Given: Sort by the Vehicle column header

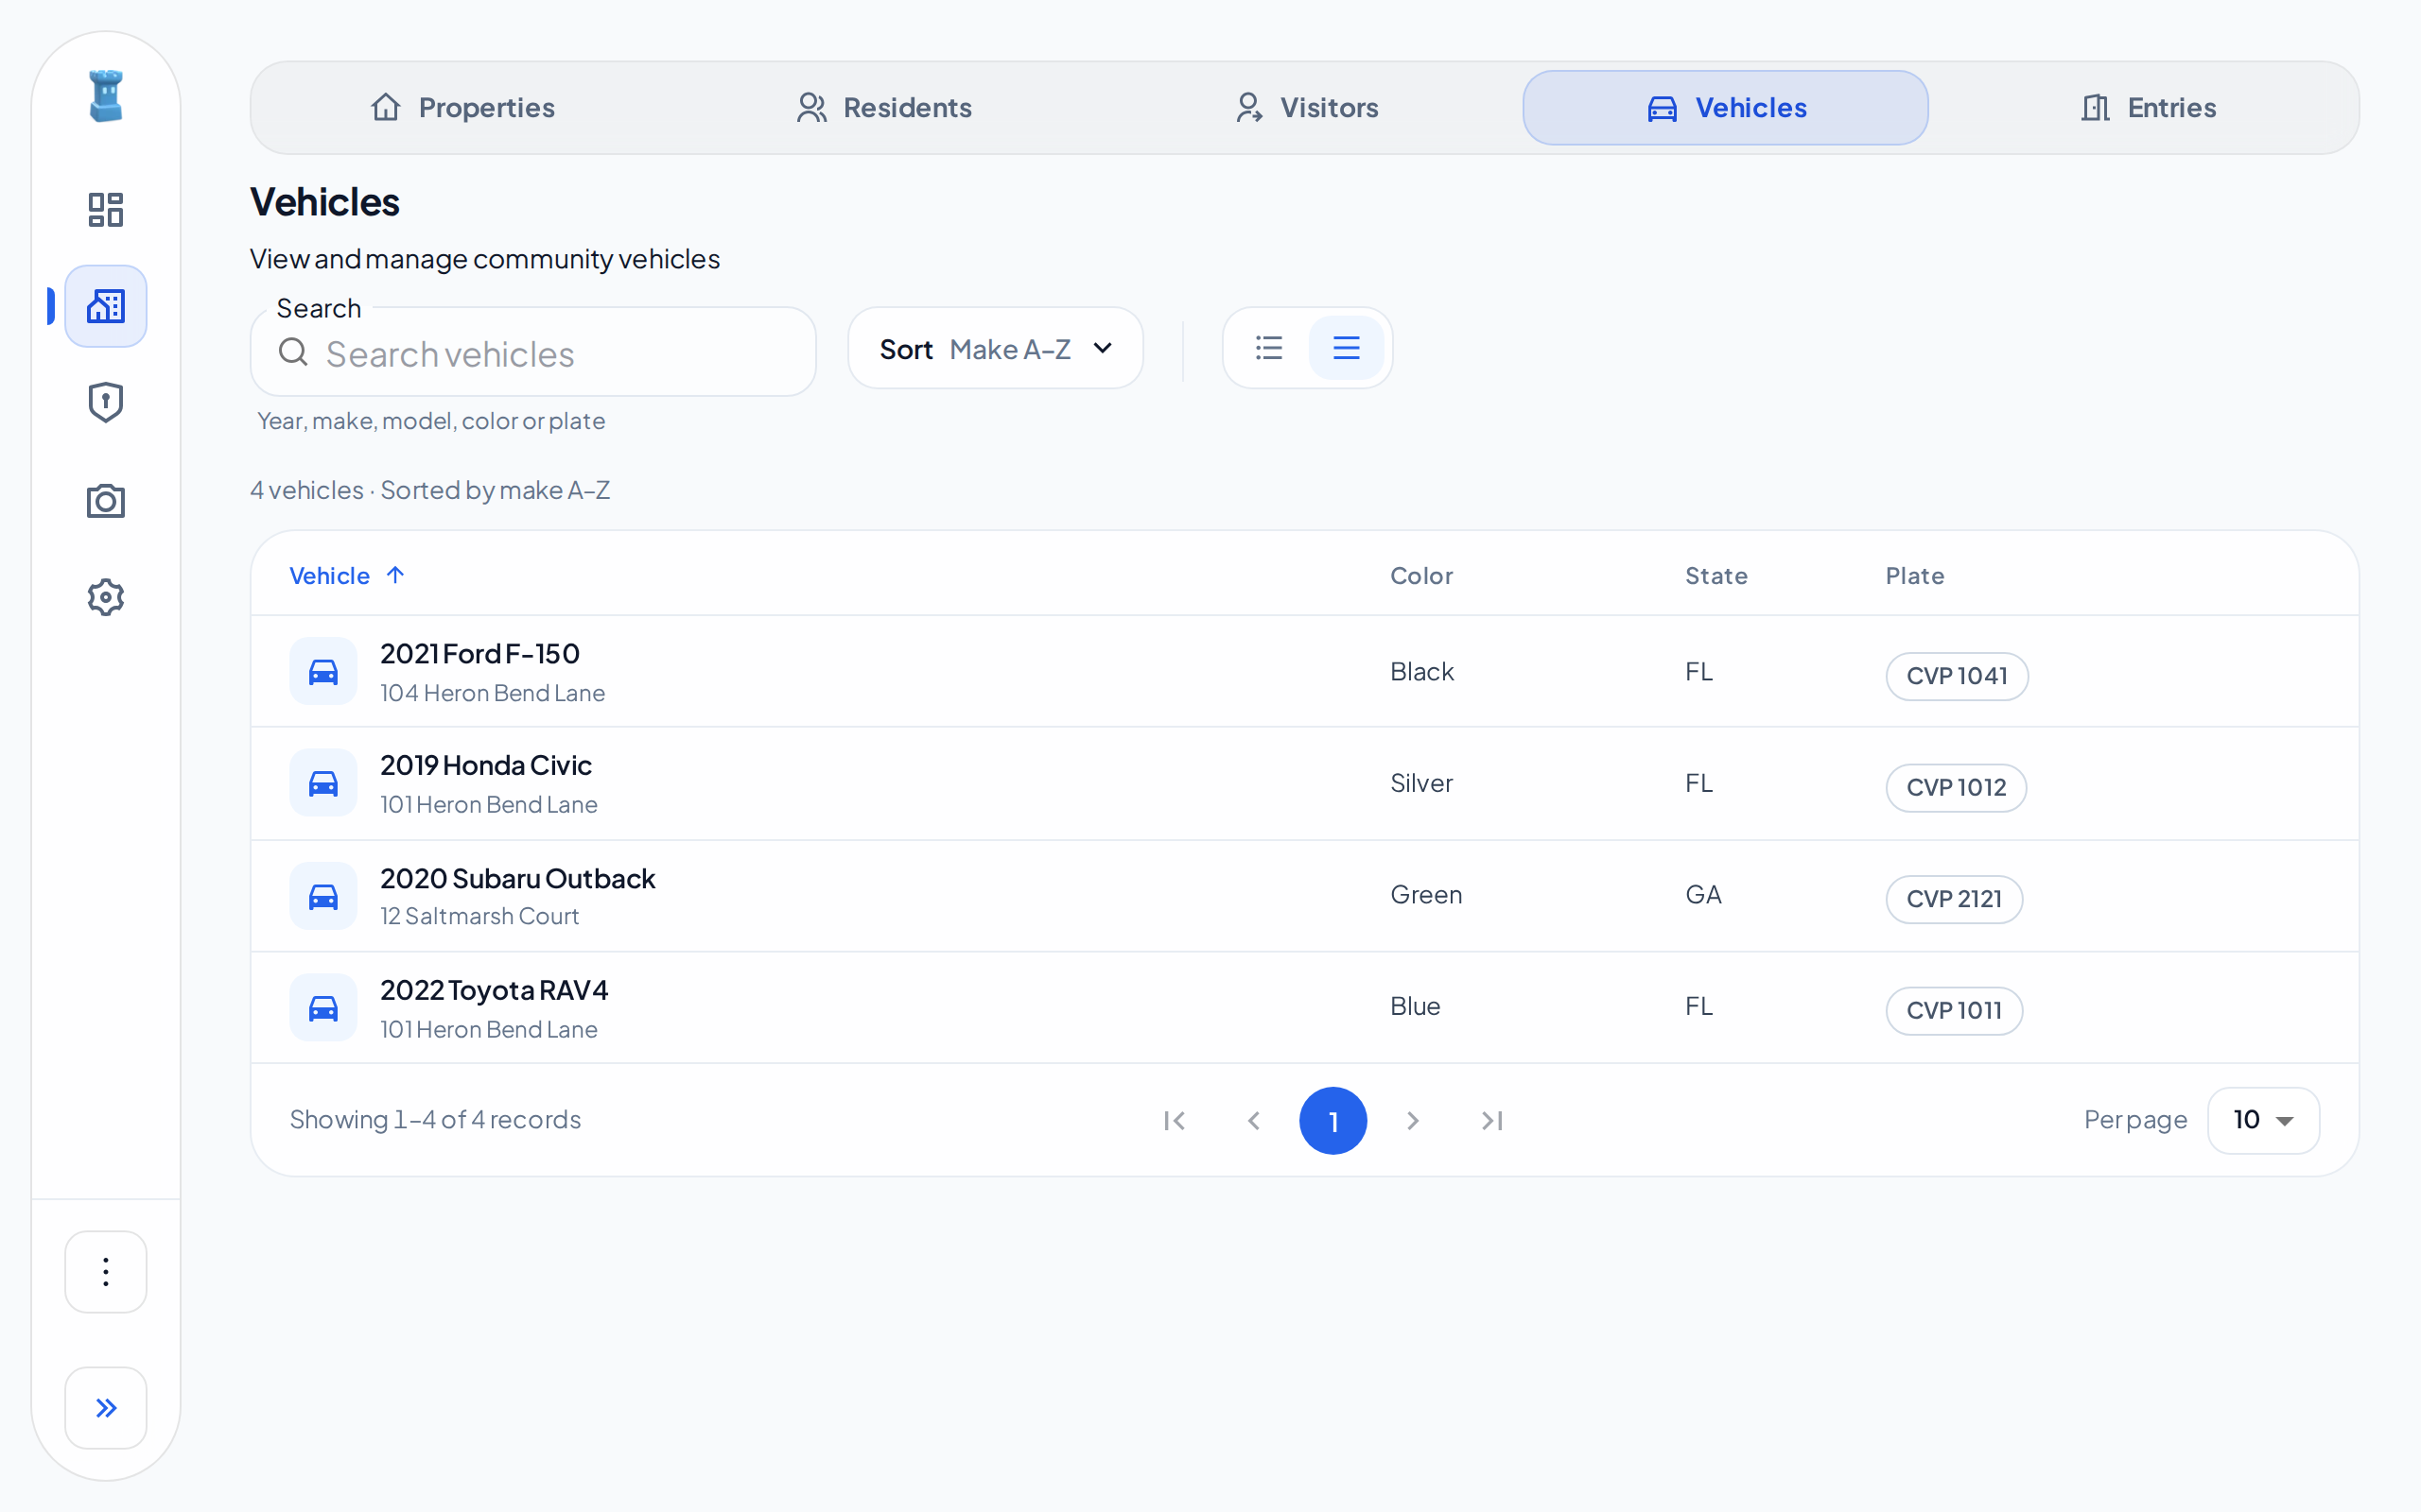Looking at the screenshot, I should [x=346, y=576].
